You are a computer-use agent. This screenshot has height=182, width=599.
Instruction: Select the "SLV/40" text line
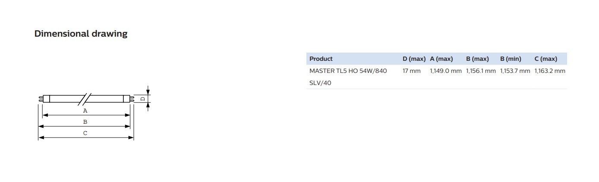[x=320, y=83]
